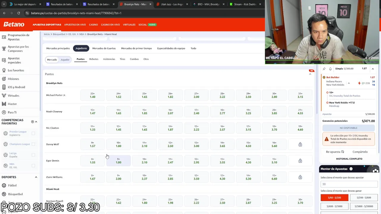Switch to the Combos sub-tab
Viewport: 381px width, 214px height.
point(134,59)
